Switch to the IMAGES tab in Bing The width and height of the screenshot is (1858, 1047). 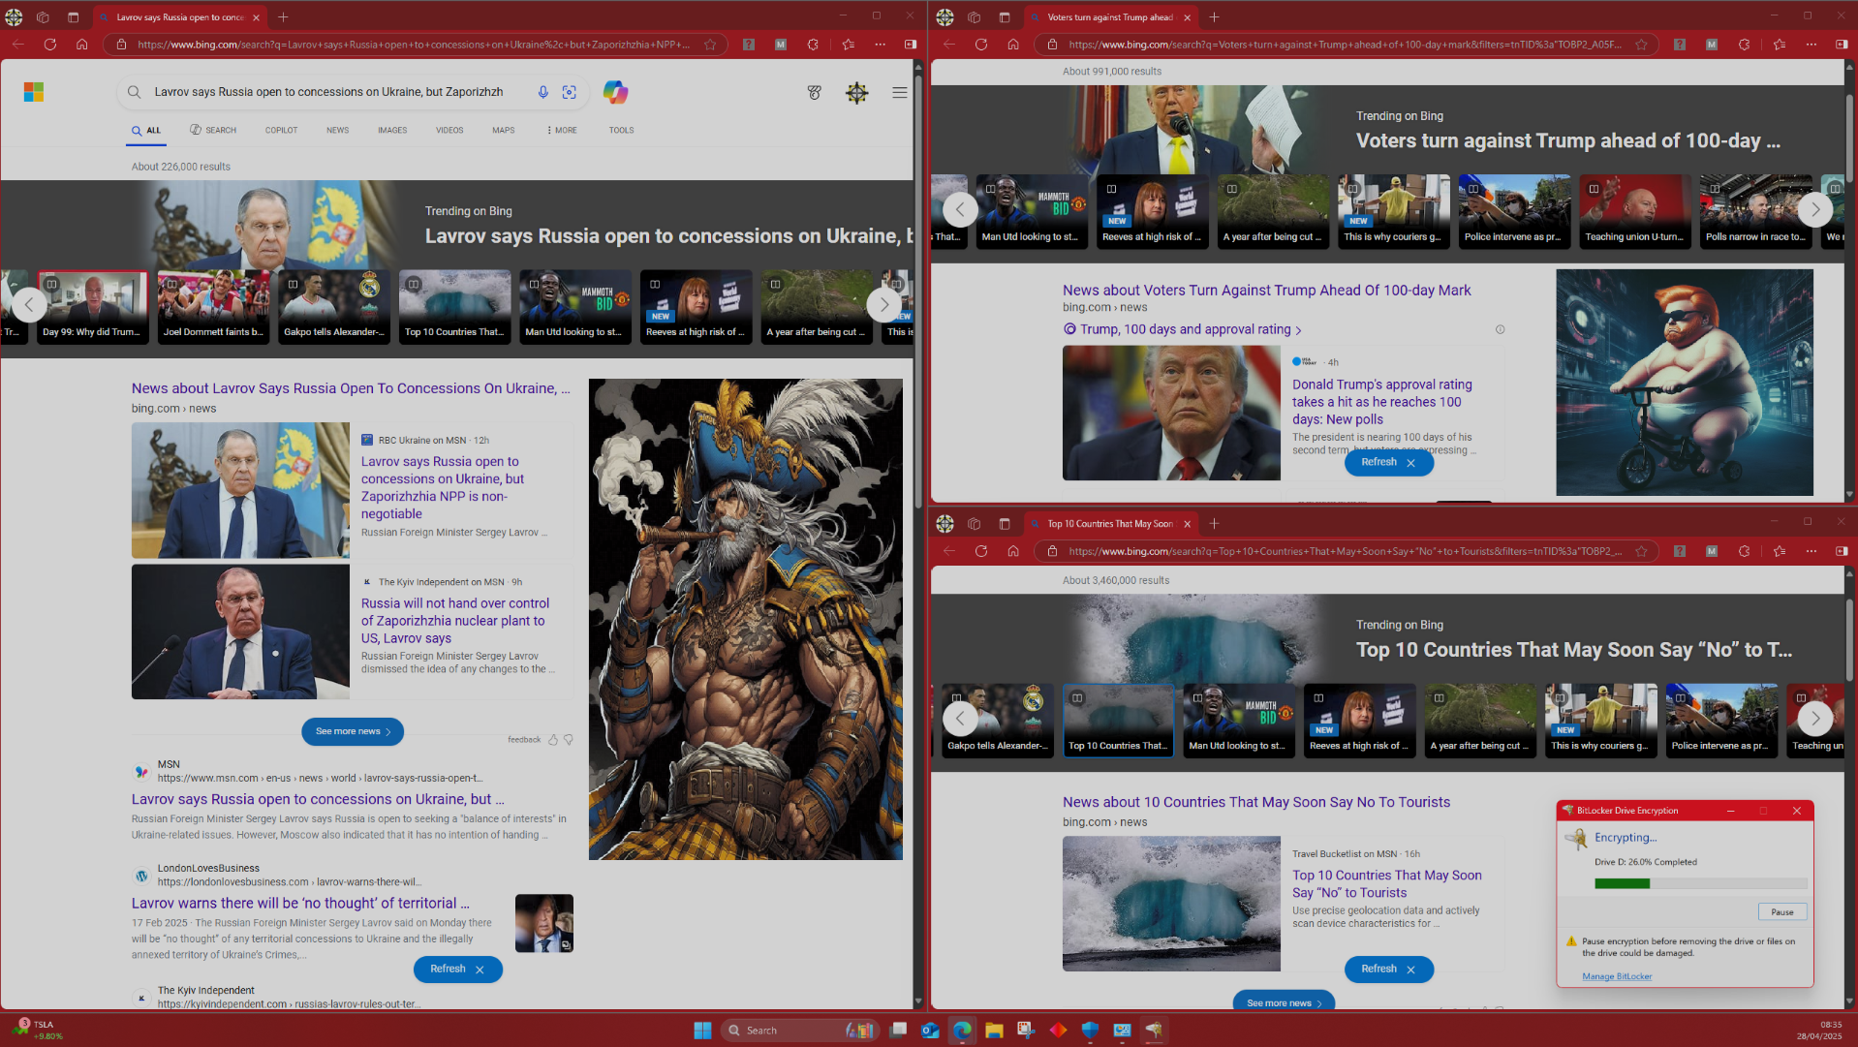(392, 130)
